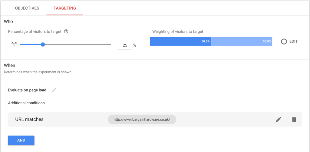Click the When section heading
Screen dimensions: 310x152
coord(9,65)
